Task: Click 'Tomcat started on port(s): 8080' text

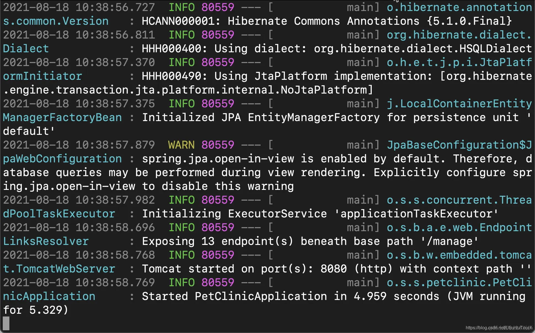Action: pyautogui.click(x=244, y=269)
